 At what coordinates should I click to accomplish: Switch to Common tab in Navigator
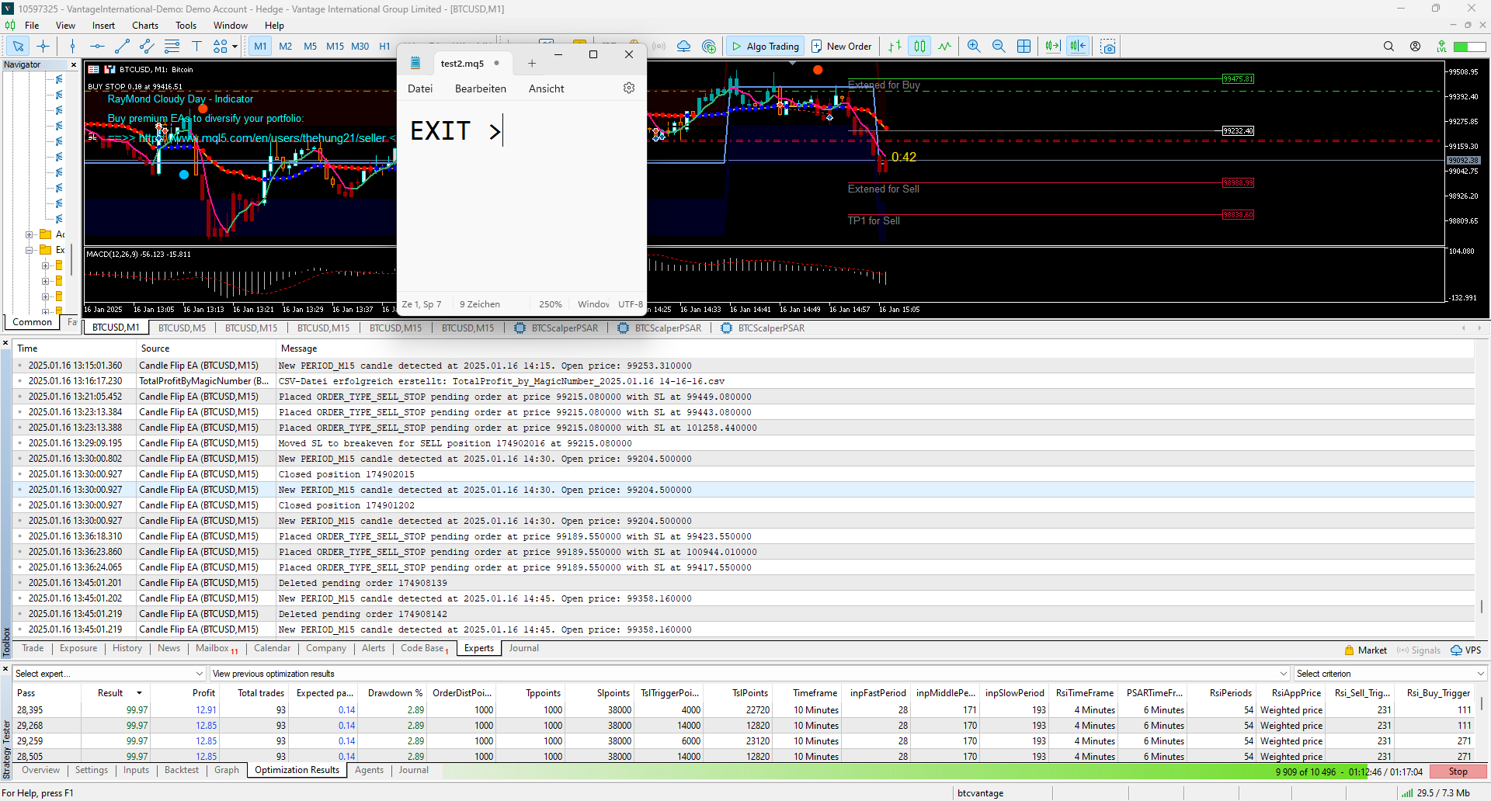[x=33, y=322]
